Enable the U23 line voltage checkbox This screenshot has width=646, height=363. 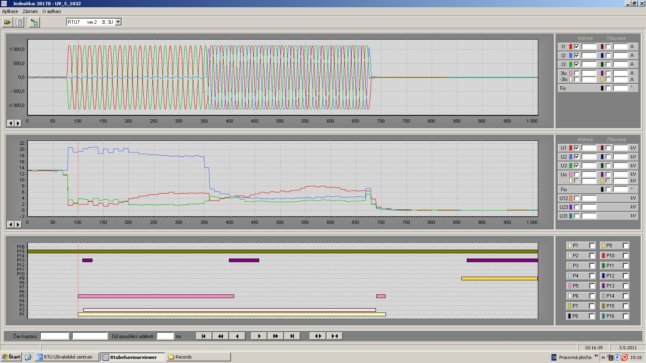(577, 207)
